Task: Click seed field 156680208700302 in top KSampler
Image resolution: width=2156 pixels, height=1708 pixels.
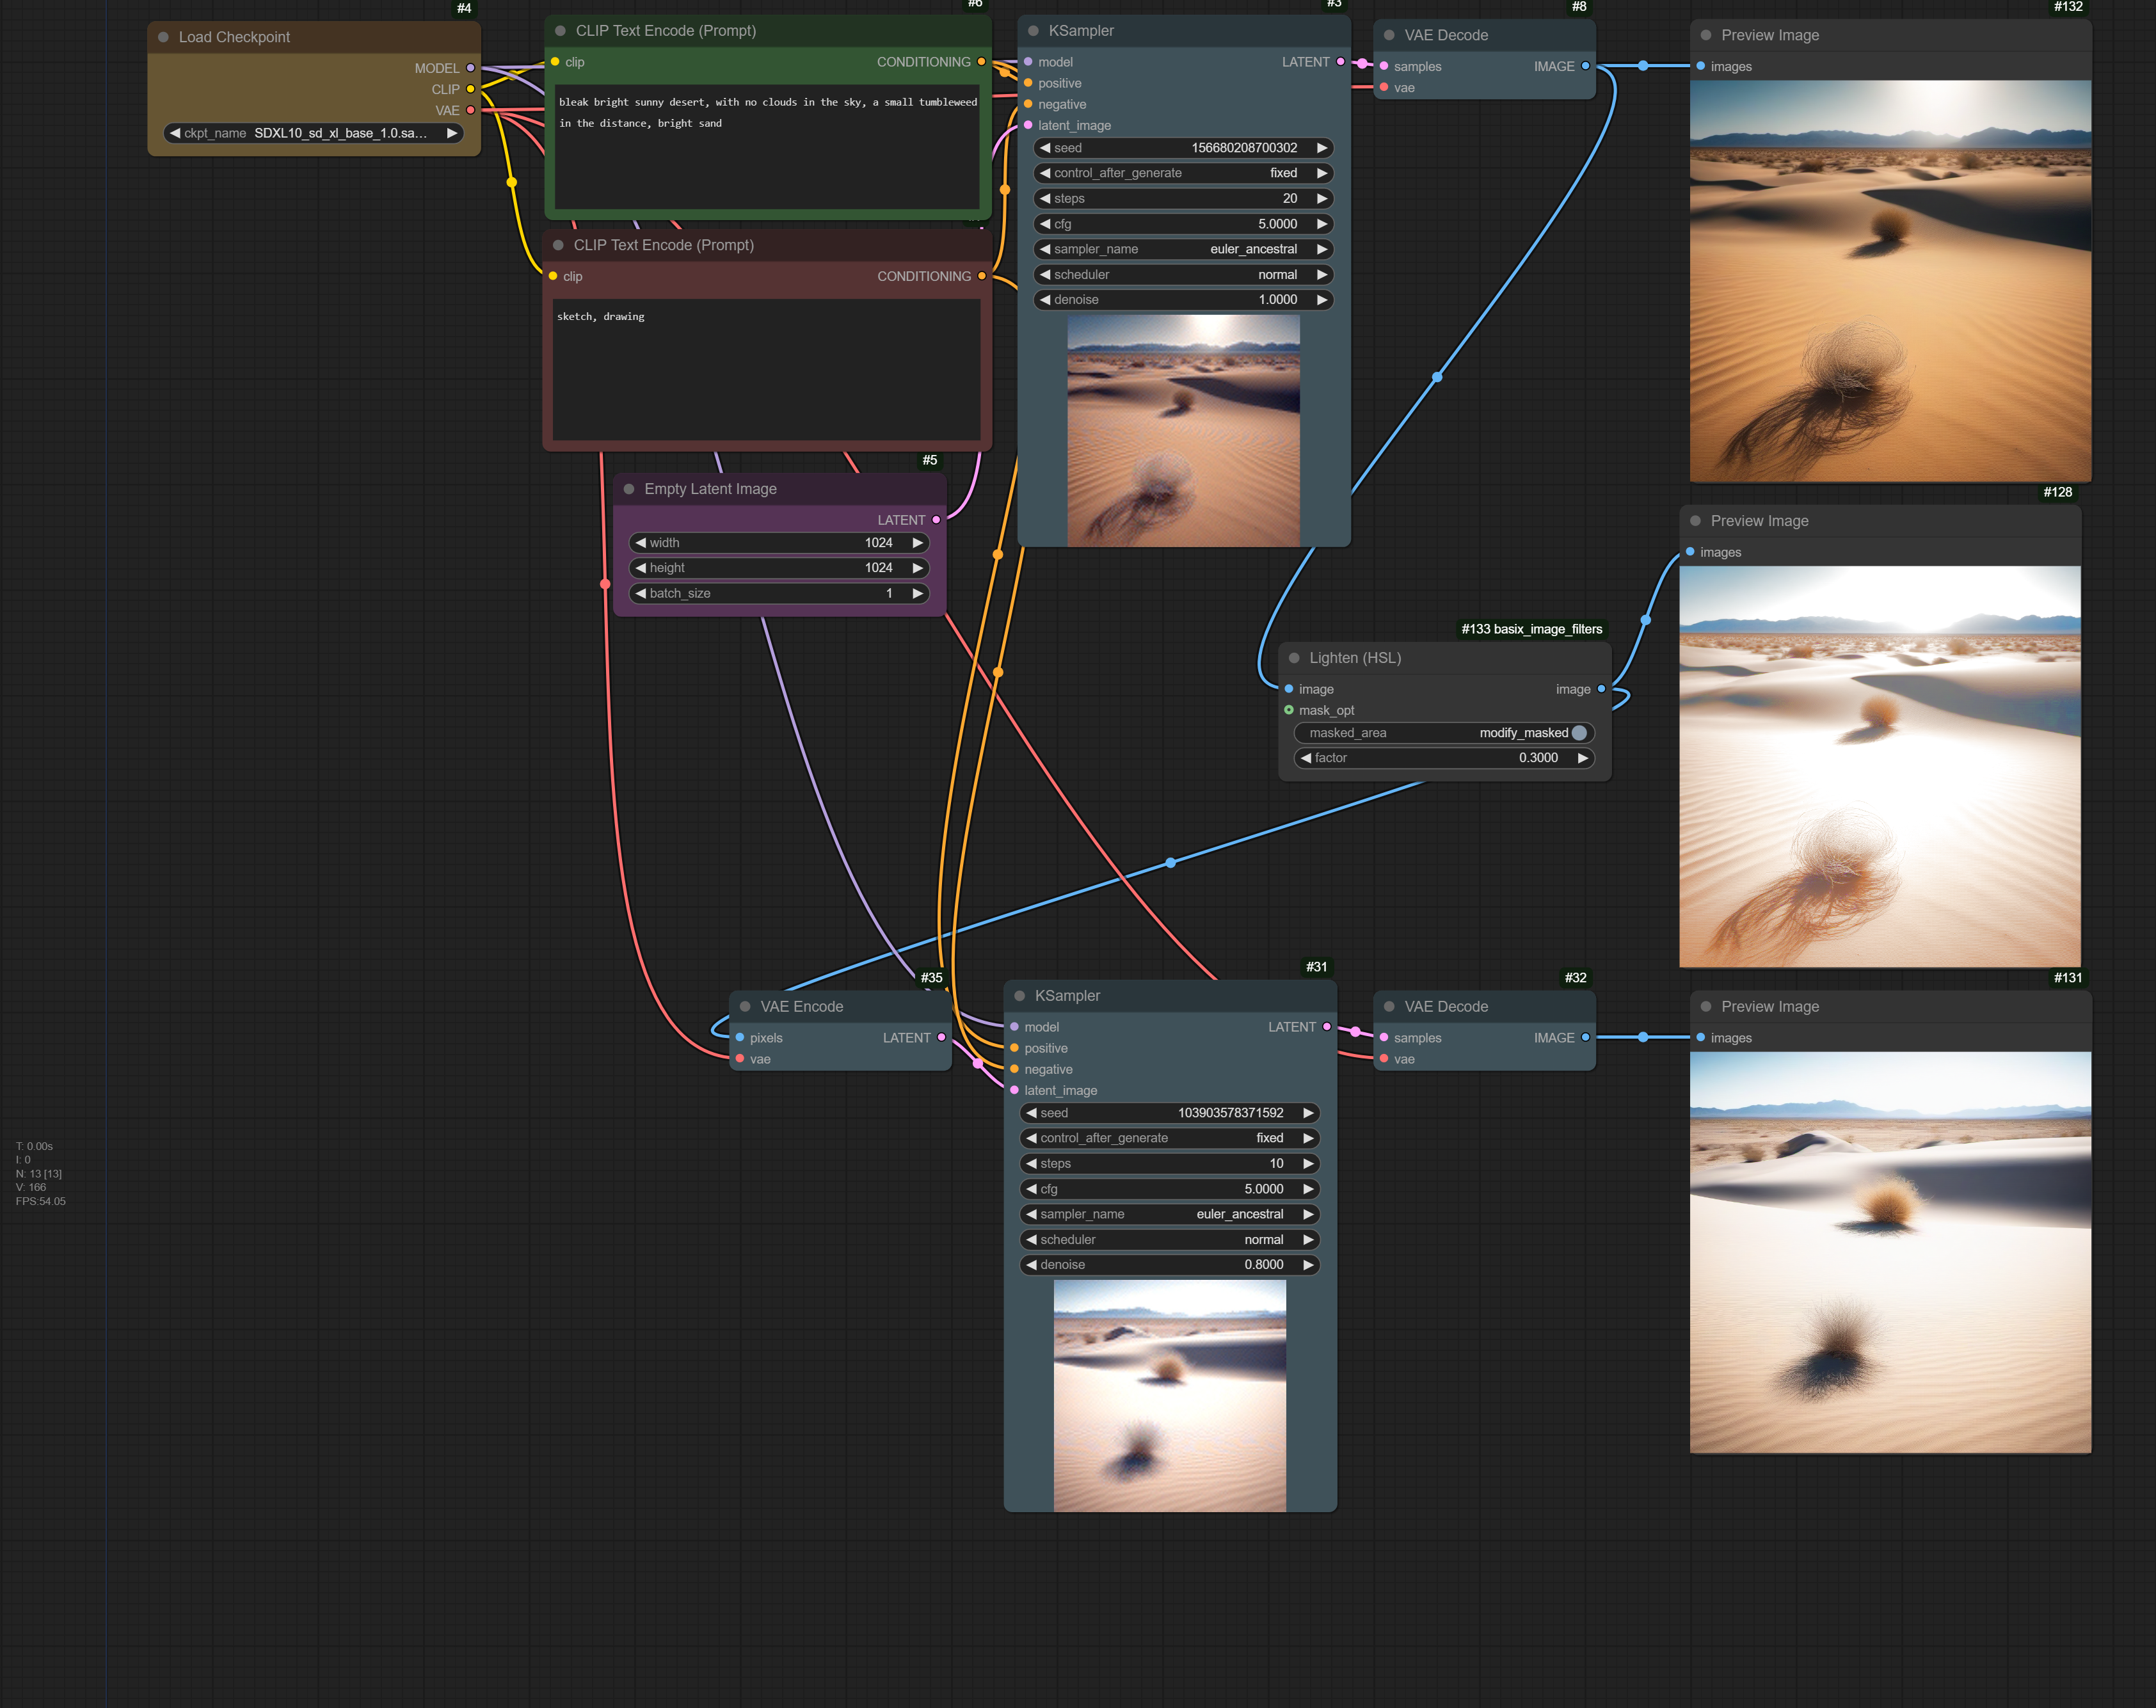Action: (1183, 148)
